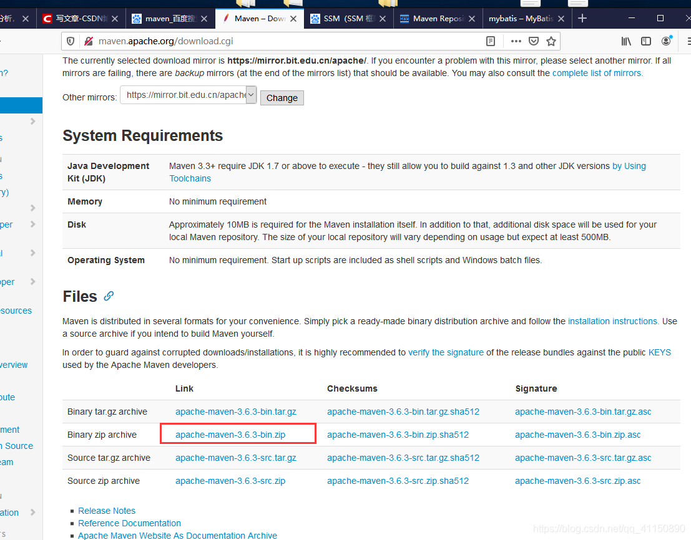Image resolution: width=691 pixels, height=540 pixels.
Task: Open a new tab with plus button
Action: (x=582, y=19)
